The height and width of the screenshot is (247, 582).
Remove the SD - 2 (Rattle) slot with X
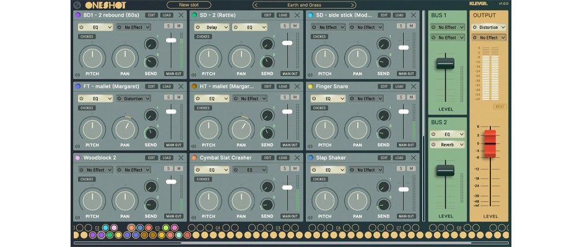(297, 15)
